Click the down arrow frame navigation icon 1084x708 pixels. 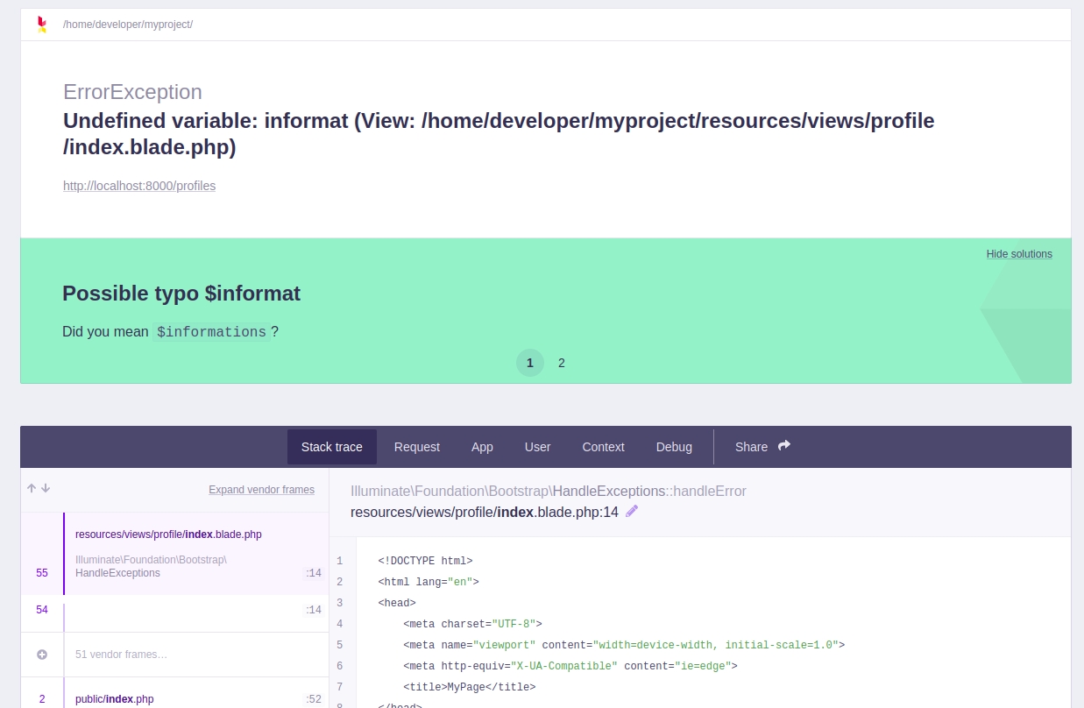46,488
